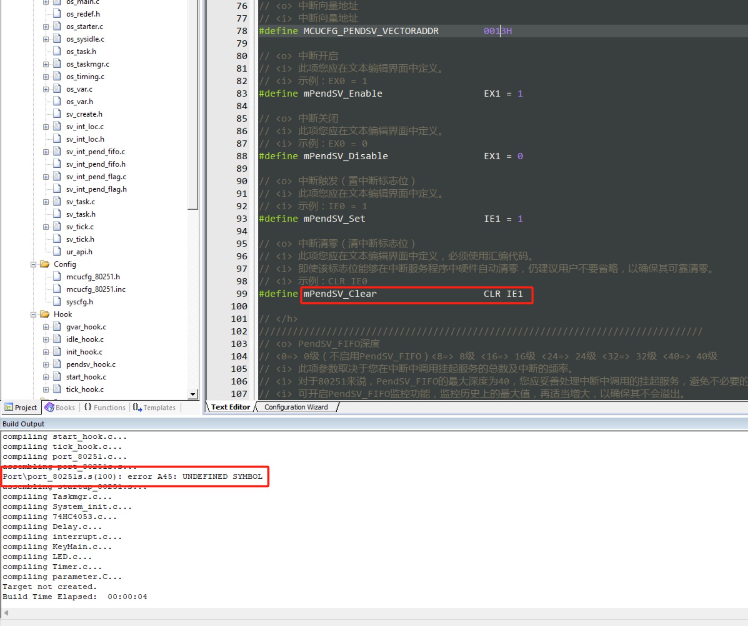
Task: Click the mcucfg_80251.inc file icon
Action: pyautogui.click(x=57, y=289)
